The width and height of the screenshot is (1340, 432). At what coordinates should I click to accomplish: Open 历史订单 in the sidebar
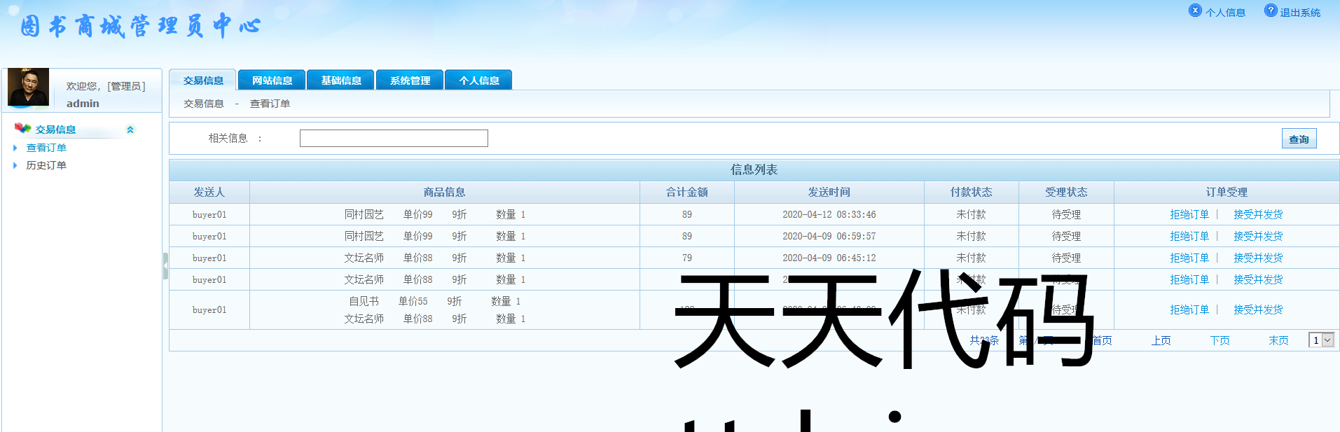pyautogui.click(x=46, y=165)
